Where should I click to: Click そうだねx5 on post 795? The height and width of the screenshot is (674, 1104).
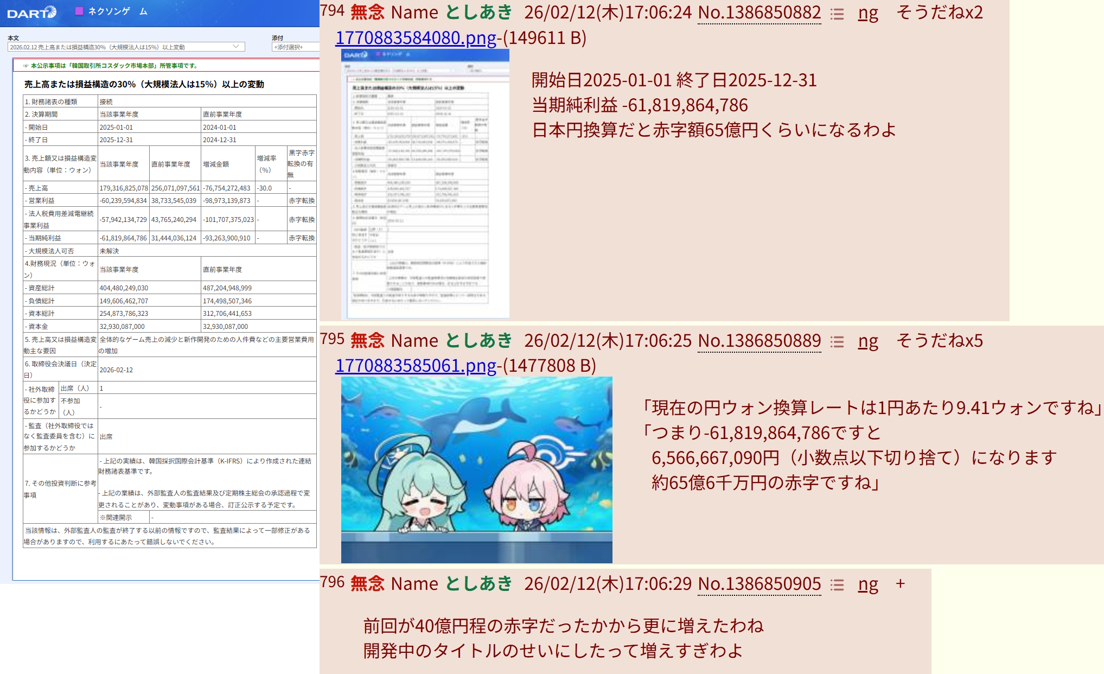pos(939,340)
